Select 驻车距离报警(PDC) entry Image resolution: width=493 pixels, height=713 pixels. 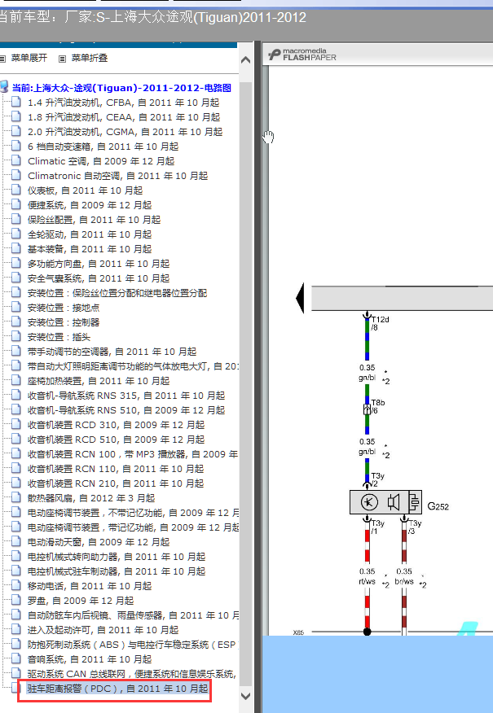pyautogui.click(x=117, y=689)
